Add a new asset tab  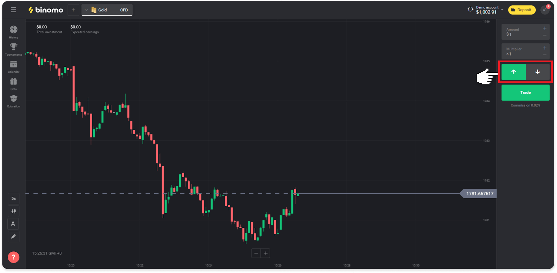tap(73, 10)
